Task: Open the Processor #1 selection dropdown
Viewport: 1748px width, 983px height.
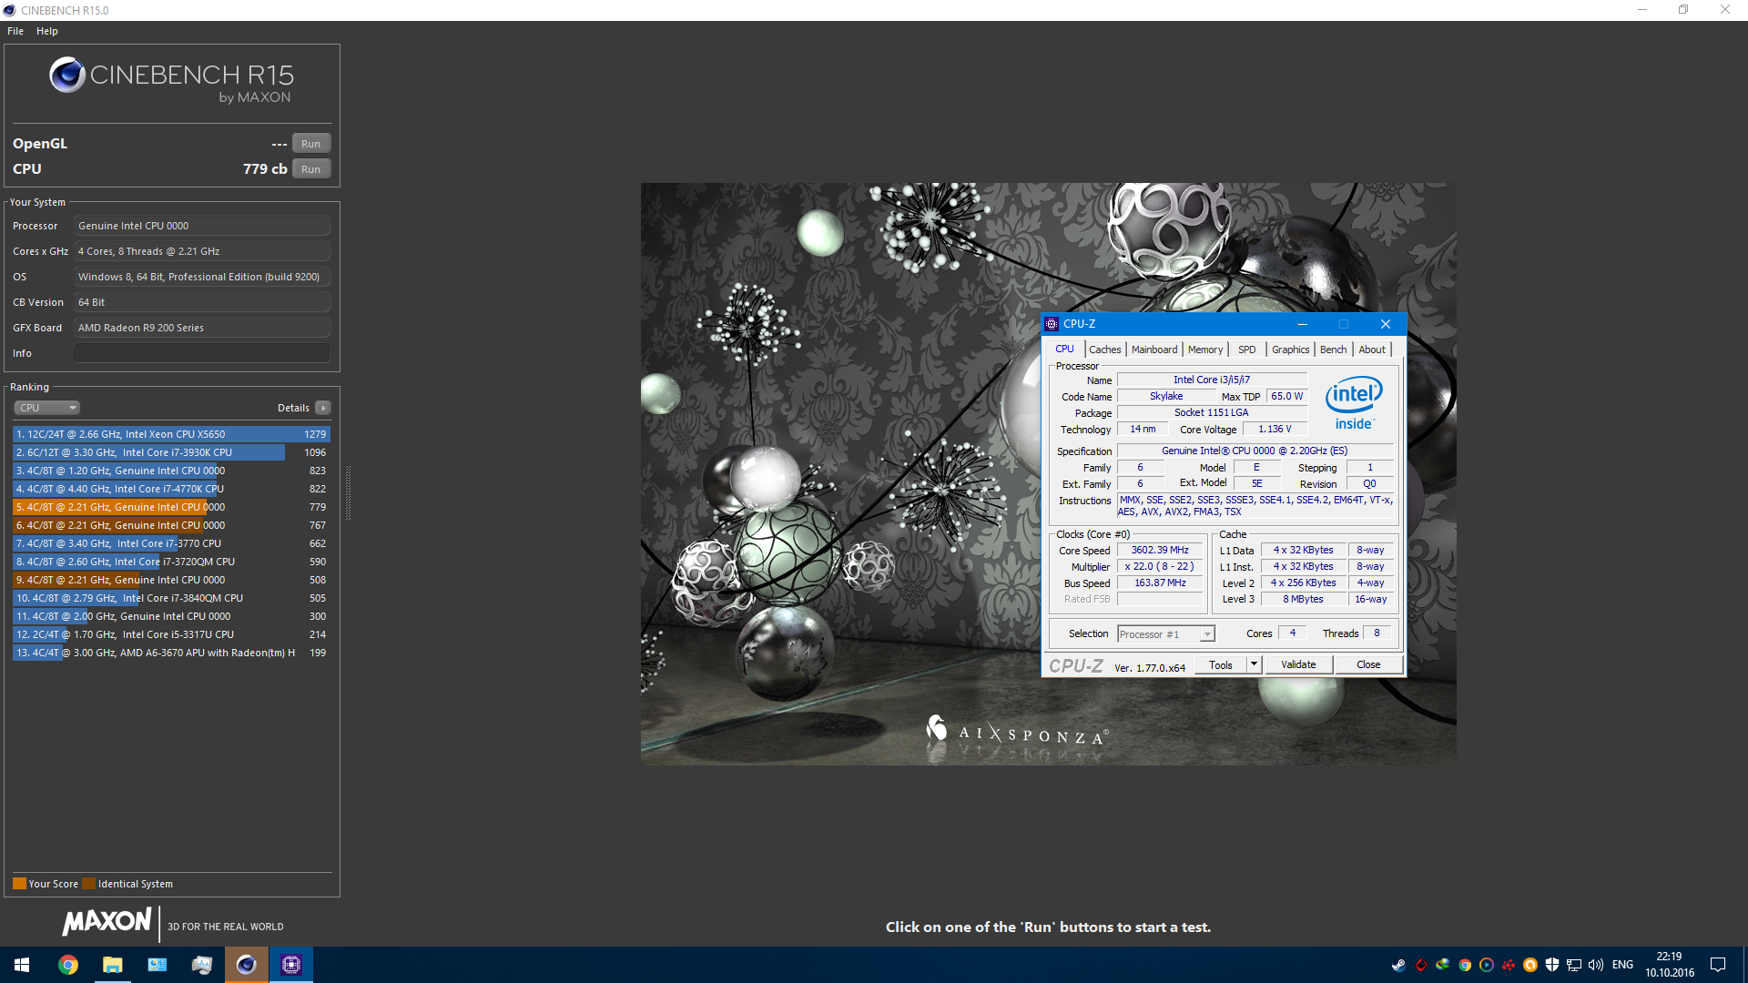Action: [1166, 634]
